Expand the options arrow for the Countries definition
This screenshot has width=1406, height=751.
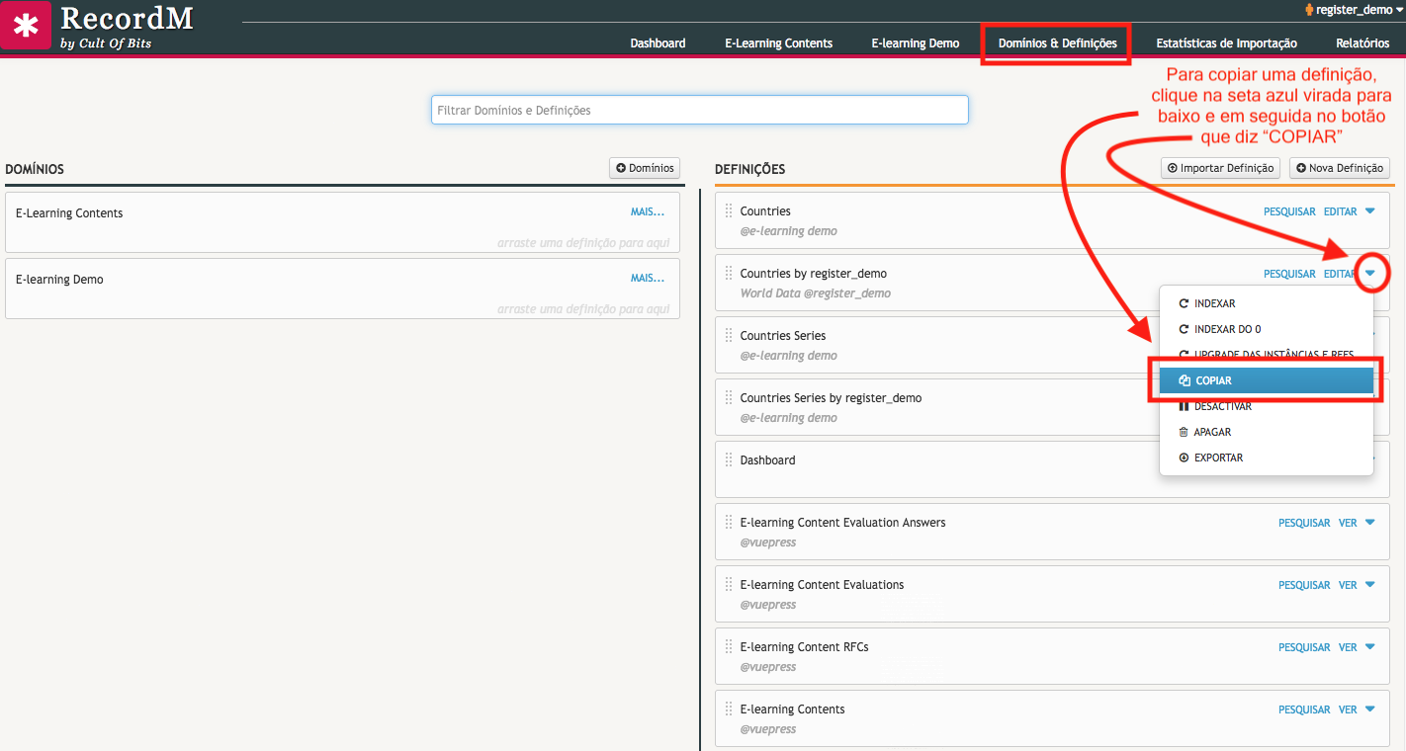coord(1370,211)
